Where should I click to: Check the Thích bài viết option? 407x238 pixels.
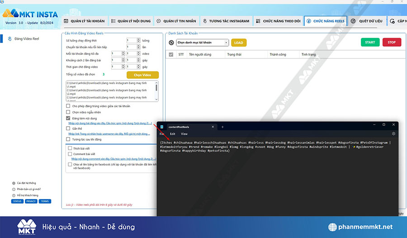point(70,148)
